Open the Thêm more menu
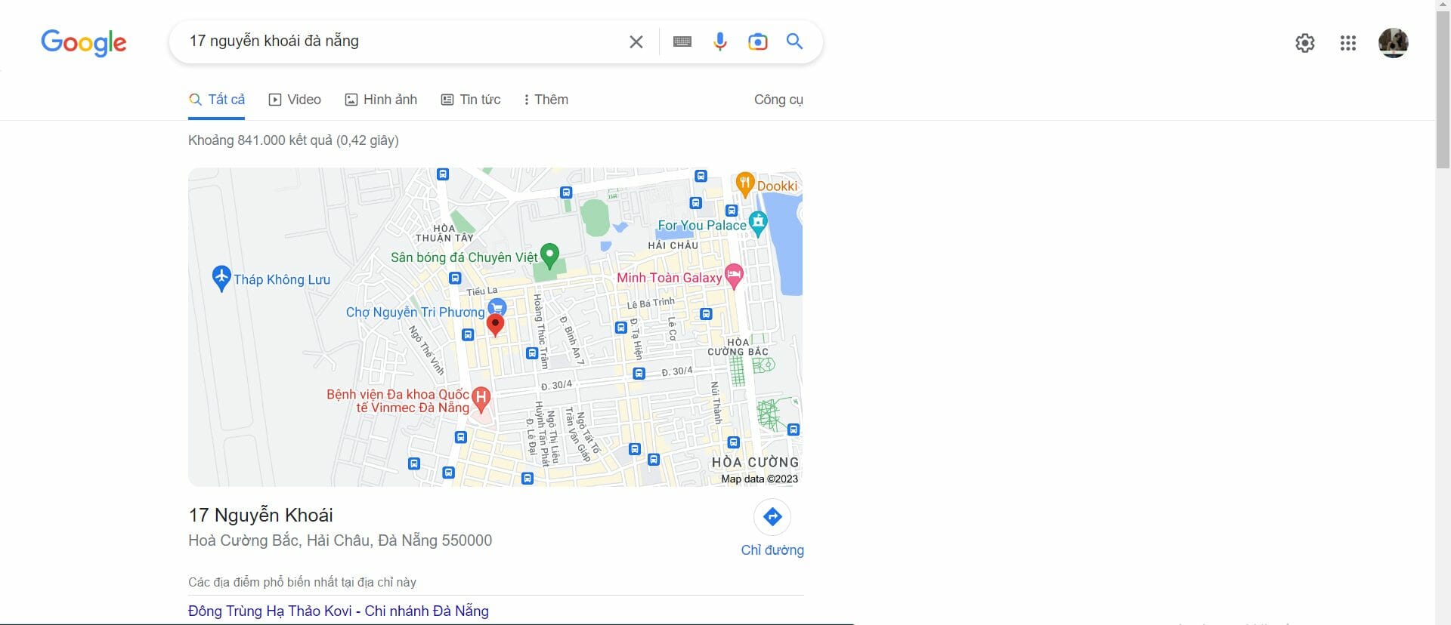 pos(546,100)
